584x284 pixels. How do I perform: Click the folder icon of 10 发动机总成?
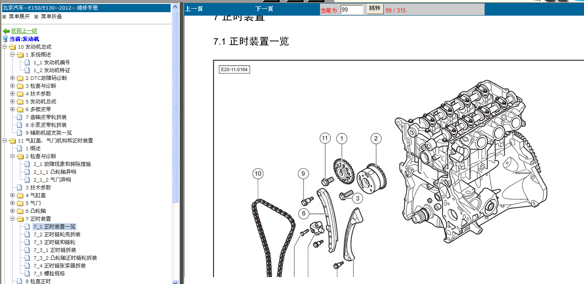[x=12, y=47]
